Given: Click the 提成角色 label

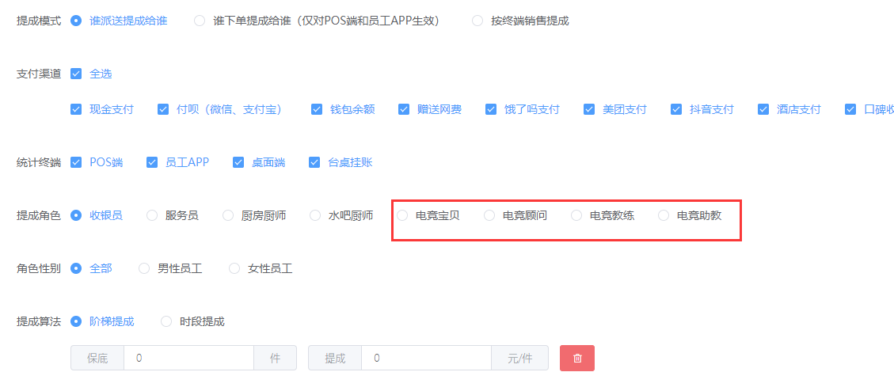Looking at the screenshot, I should tap(39, 215).
